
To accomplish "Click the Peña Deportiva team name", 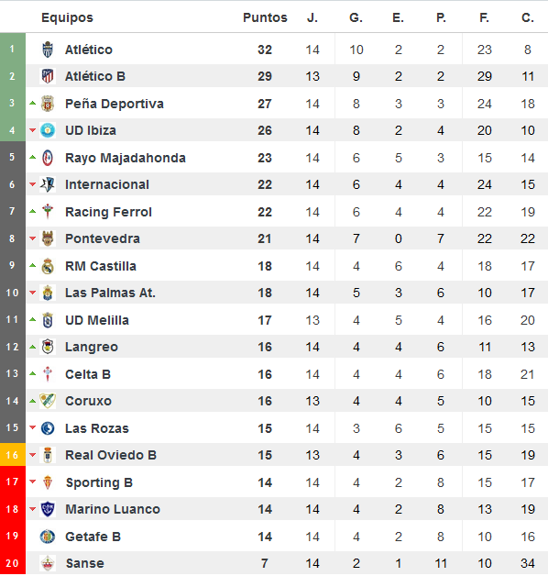I will (x=115, y=104).
